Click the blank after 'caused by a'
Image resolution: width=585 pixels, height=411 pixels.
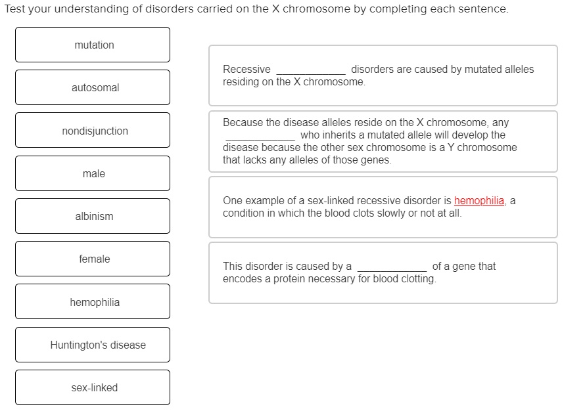(x=392, y=266)
